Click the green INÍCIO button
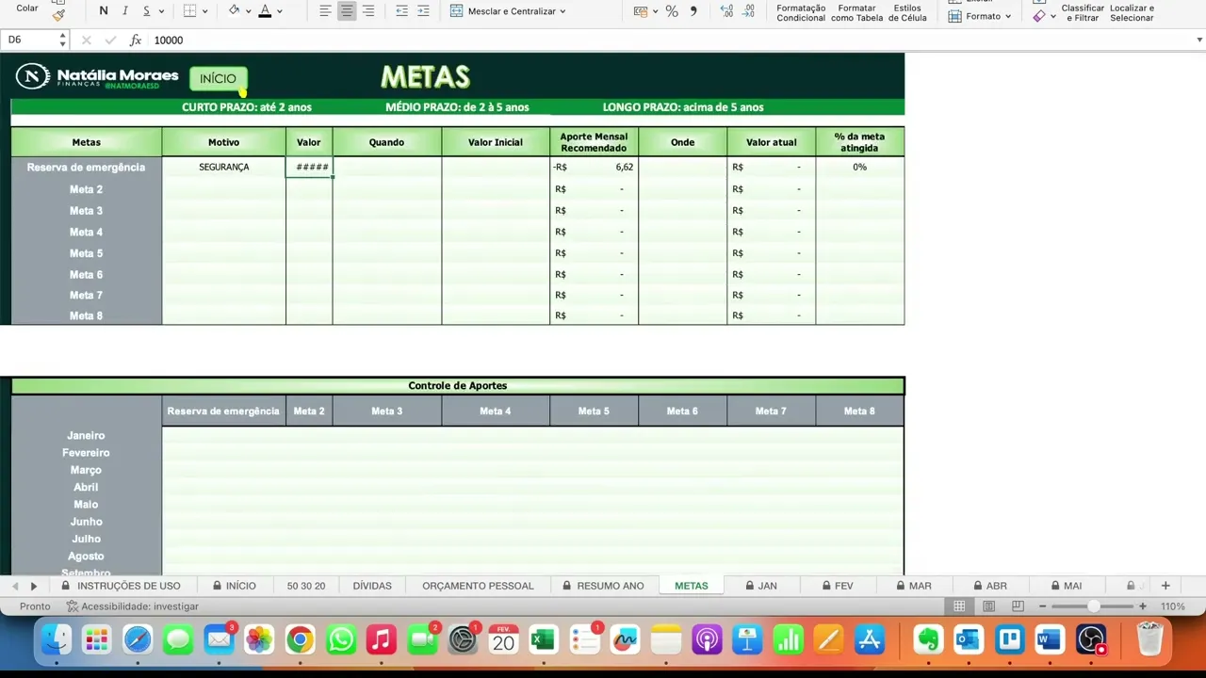The width and height of the screenshot is (1206, 678). pos(218,78)
